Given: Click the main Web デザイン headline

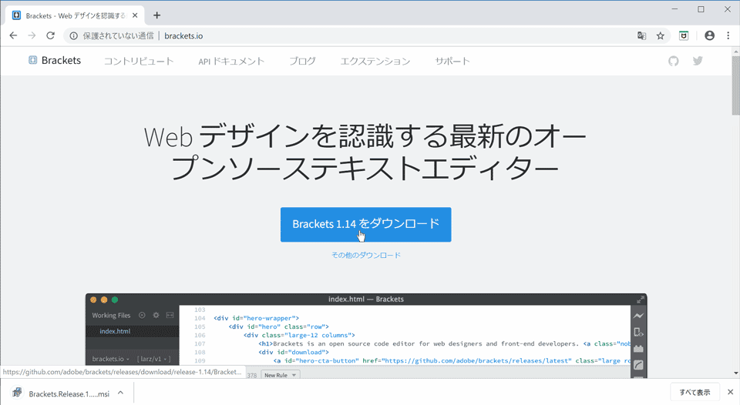Looking at the screenshot, I should coord(365,152).
